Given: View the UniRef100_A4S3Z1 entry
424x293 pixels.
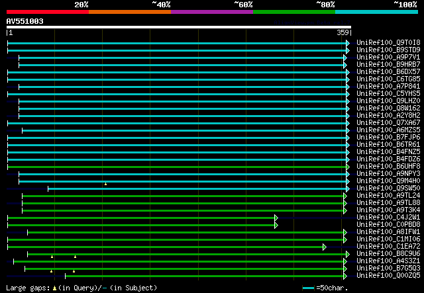Looking at the screenshot, I should [388, 261].
